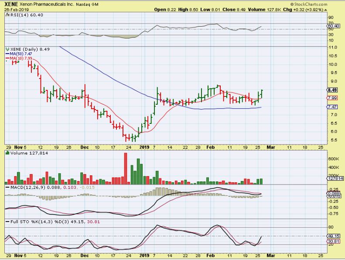The width and height of the screenshot is (345, 260).
Task: Click the XENE (Daily) 8.49 legend label
Action: click(x=30, y=49)
